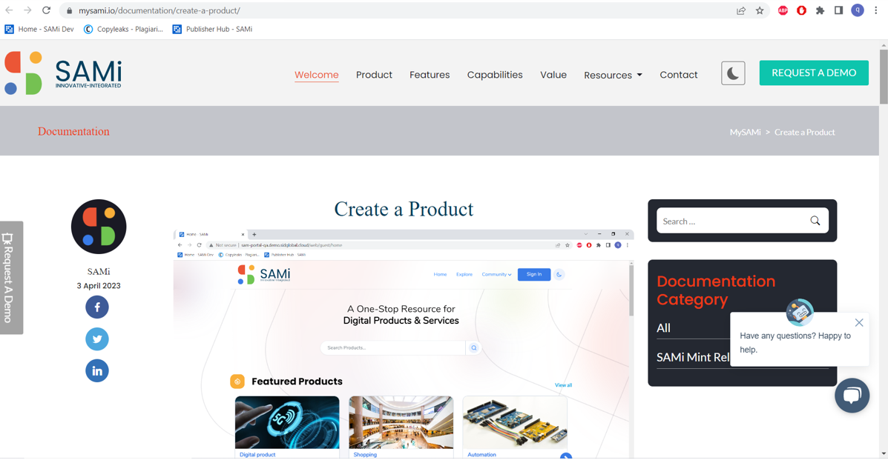The image size is (888, 460).
Task: Click the SAMi logo in header
Action: pyautogui.click(x=63, y=73)
